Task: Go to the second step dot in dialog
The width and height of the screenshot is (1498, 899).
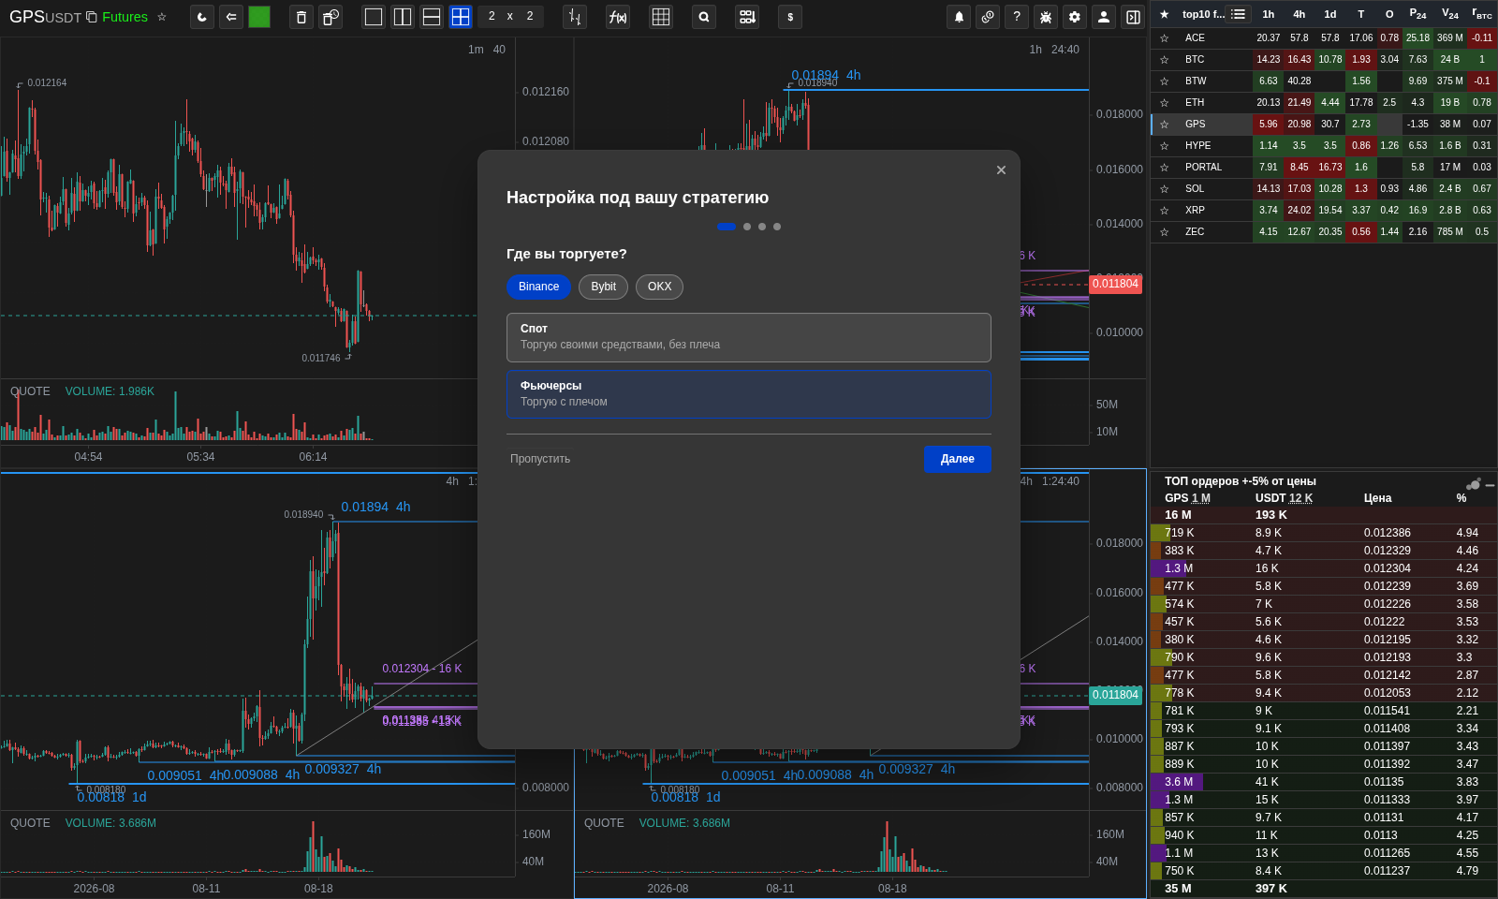Action: 747,227
